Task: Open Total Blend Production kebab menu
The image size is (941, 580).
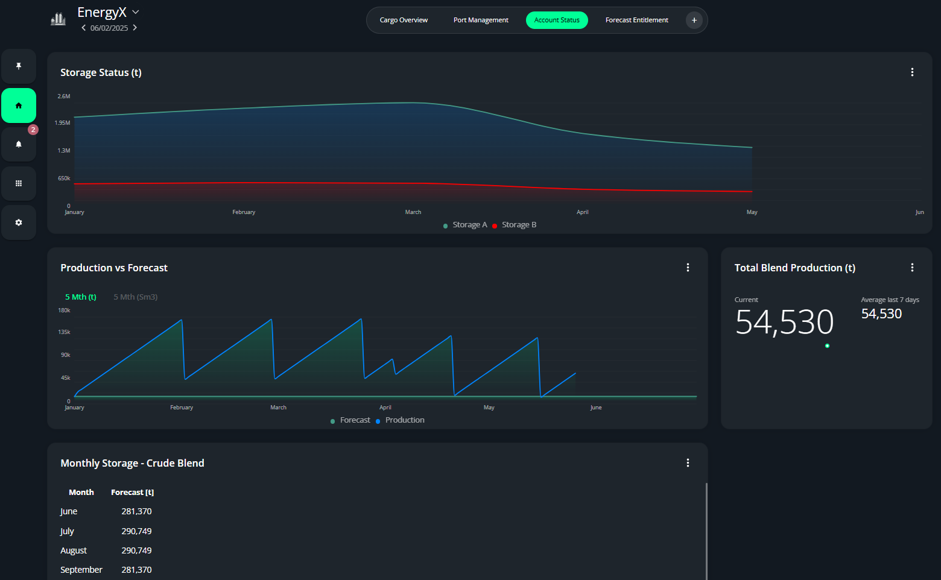Action: click(911, 268)
